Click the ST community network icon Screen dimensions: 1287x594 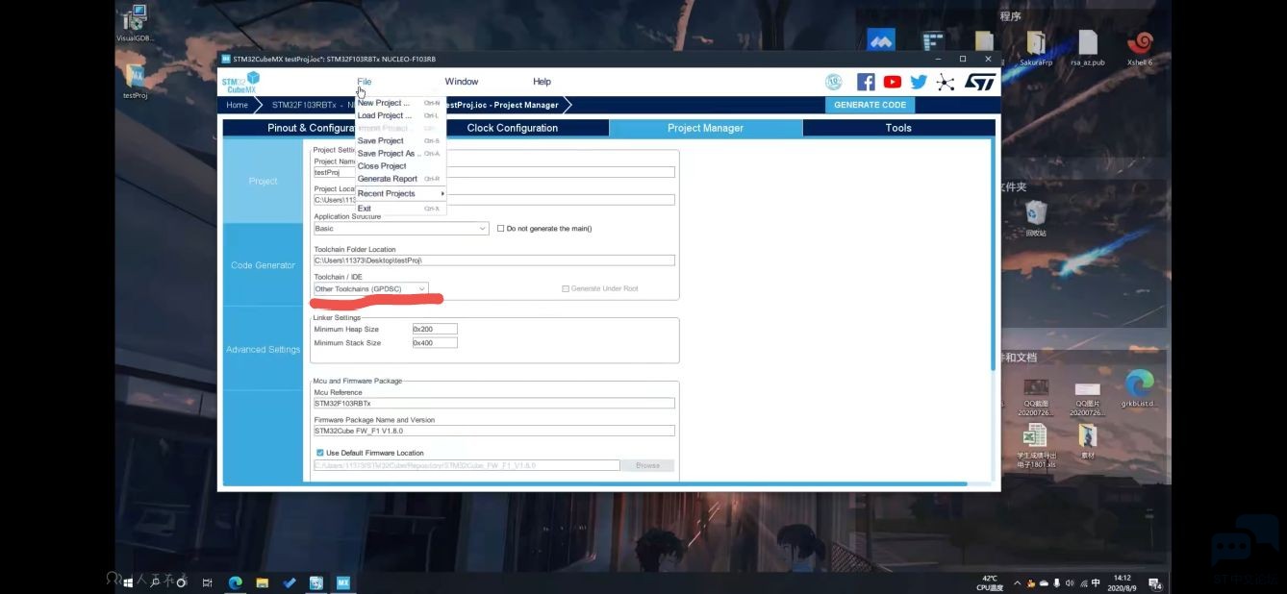click(x=946, y=83)
